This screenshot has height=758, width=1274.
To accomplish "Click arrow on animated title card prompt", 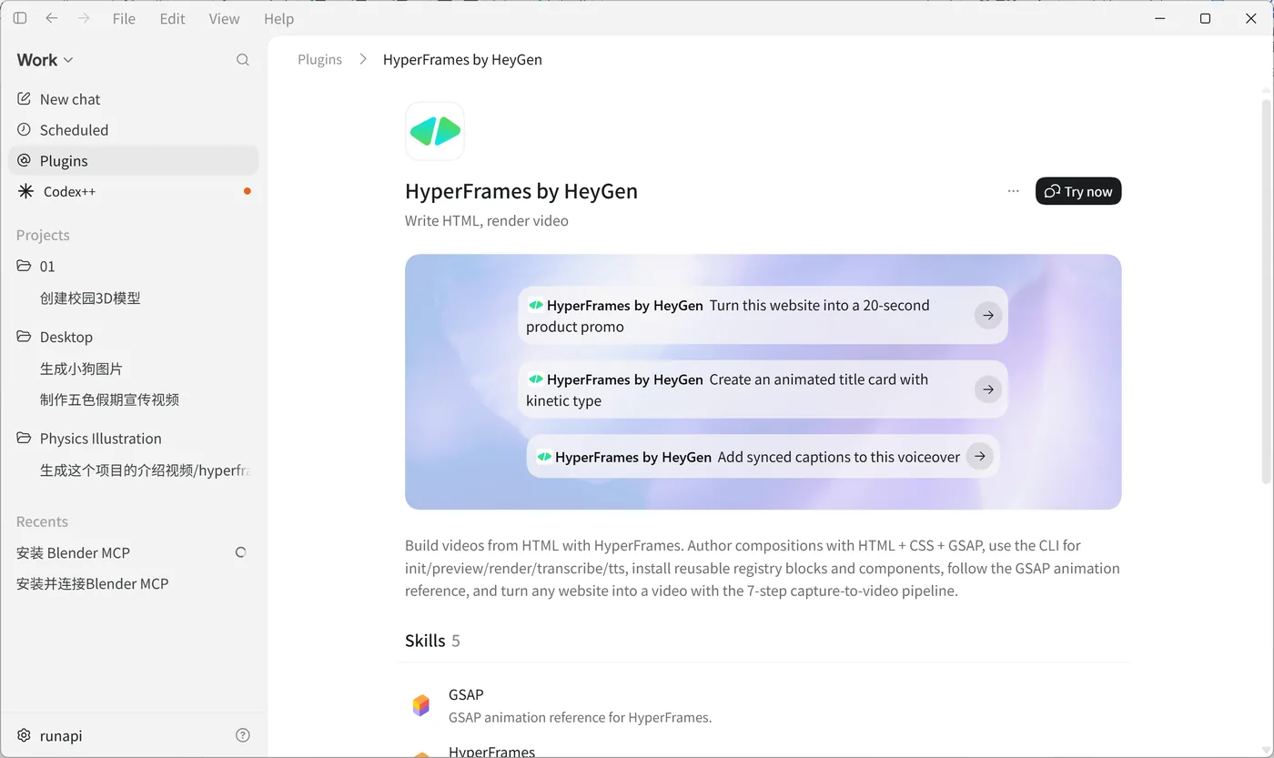I will click(988, 389).
